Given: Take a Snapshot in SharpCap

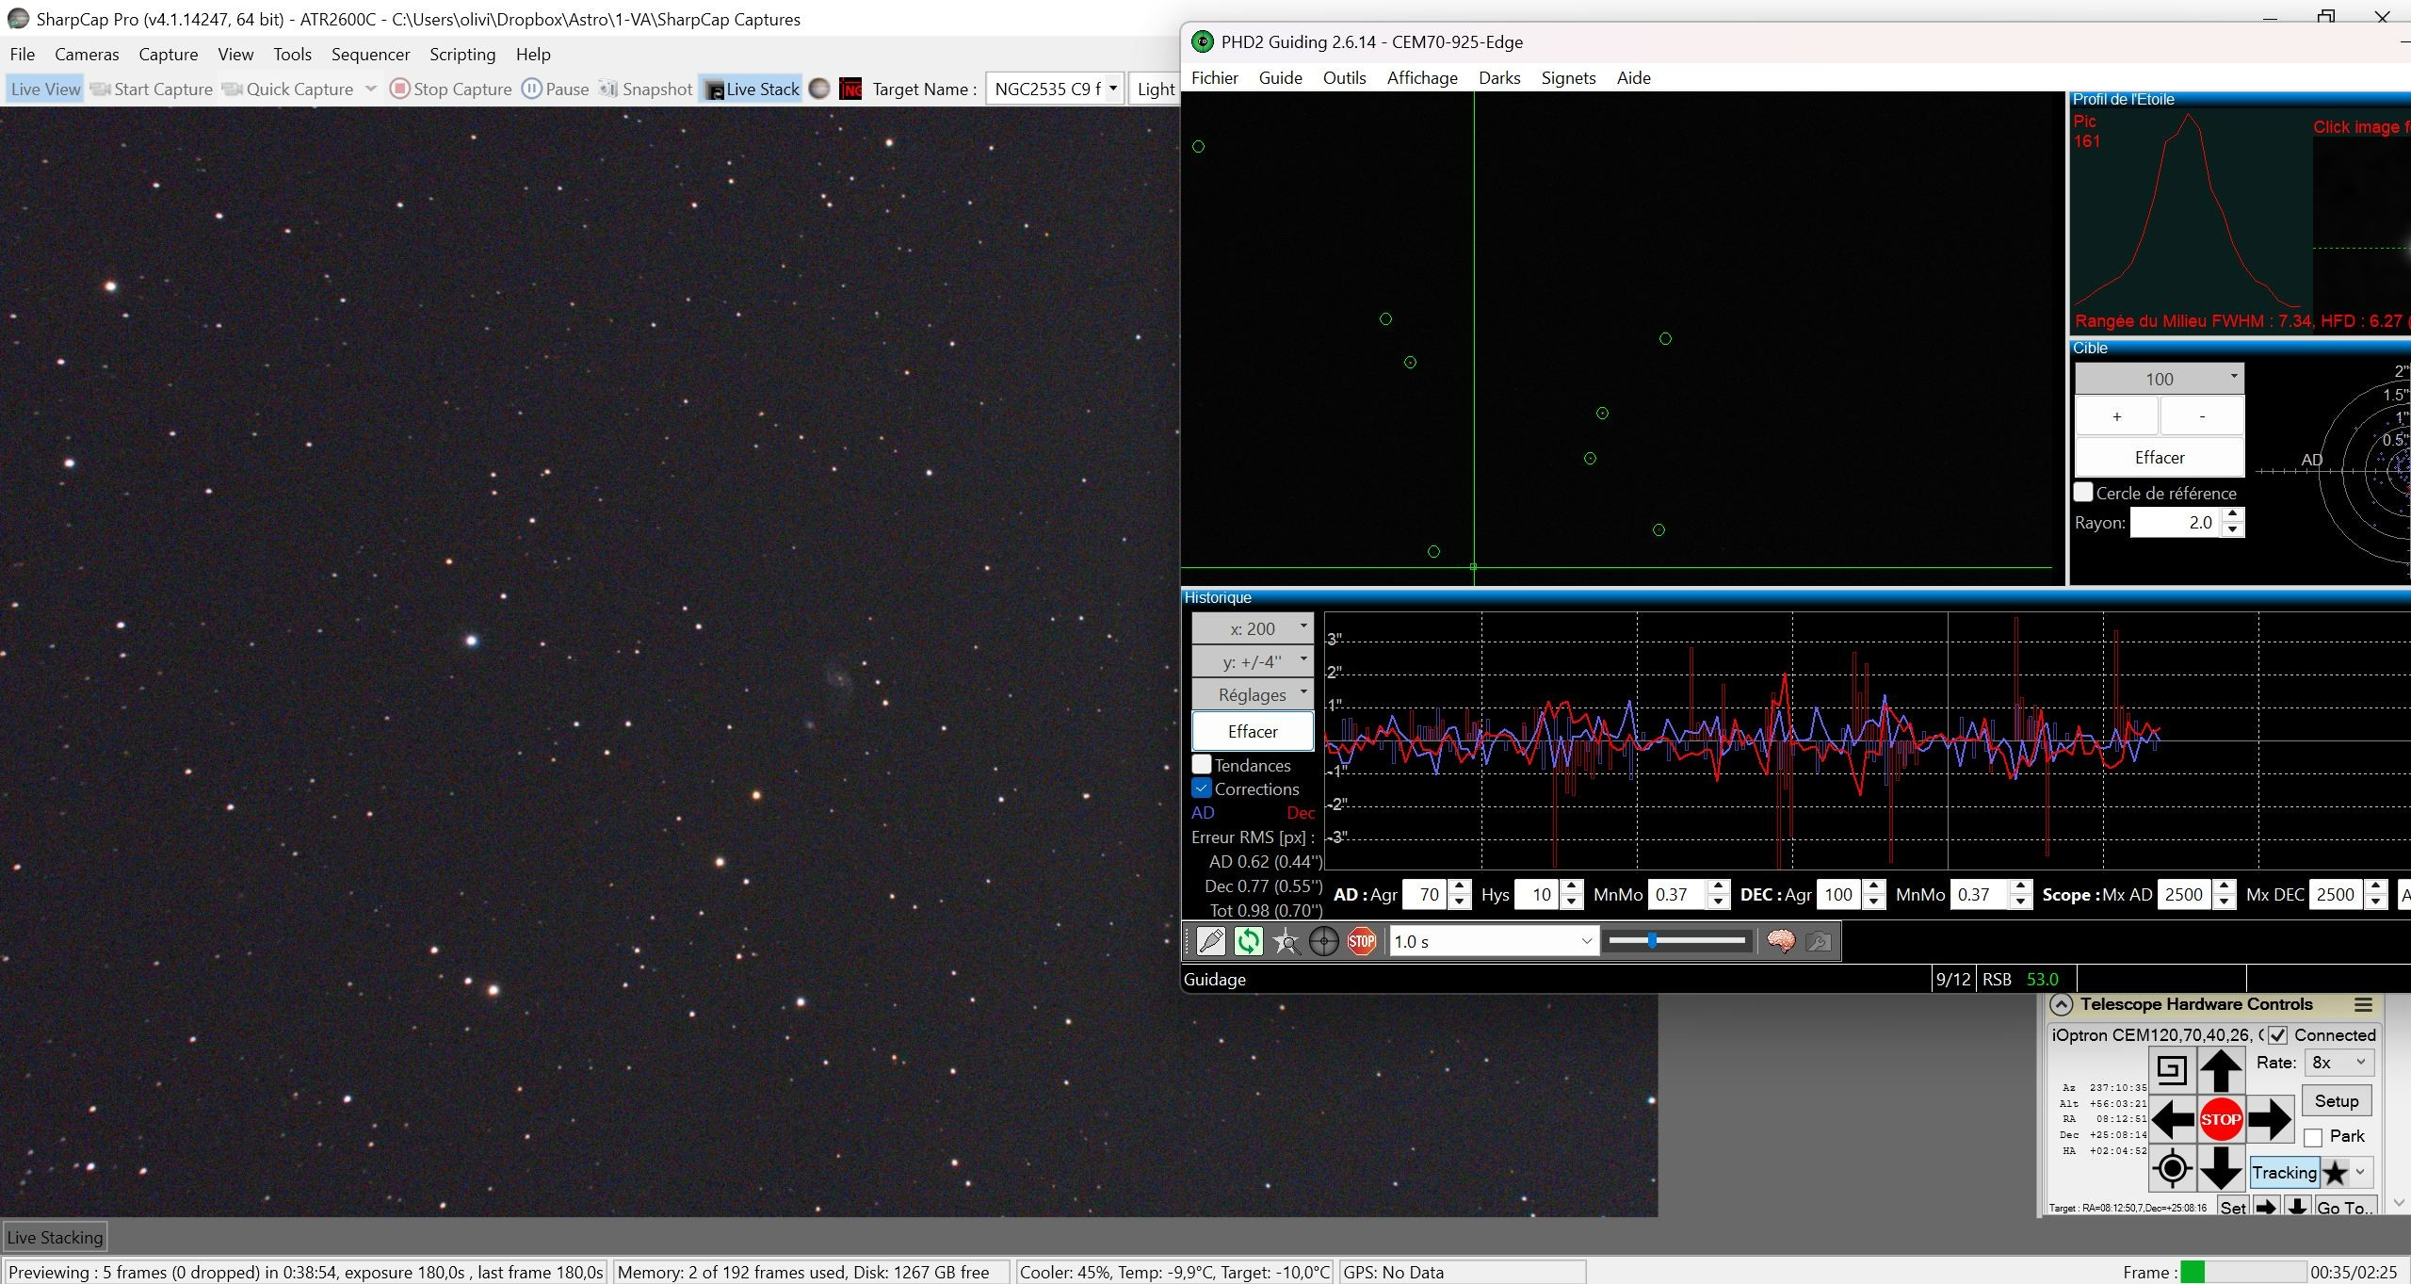Looking at the screenshot, I should (x=646, y=89).
